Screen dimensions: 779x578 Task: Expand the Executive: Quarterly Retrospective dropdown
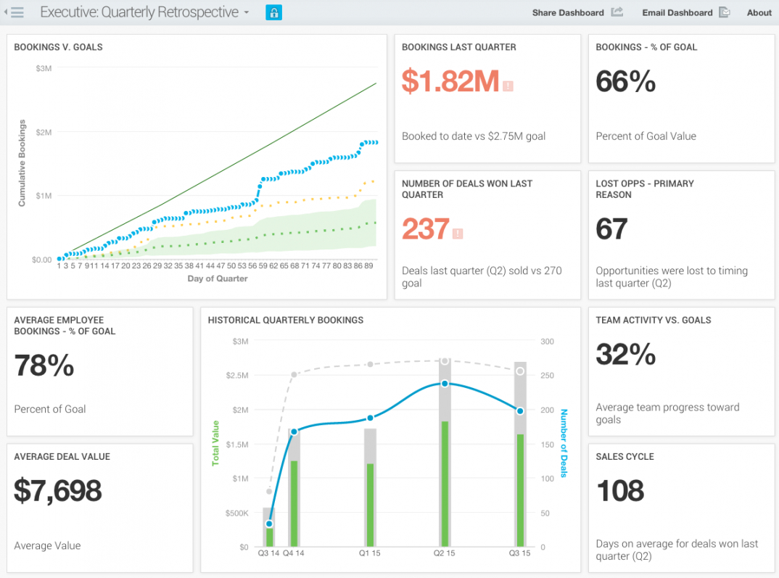point(247,13)
